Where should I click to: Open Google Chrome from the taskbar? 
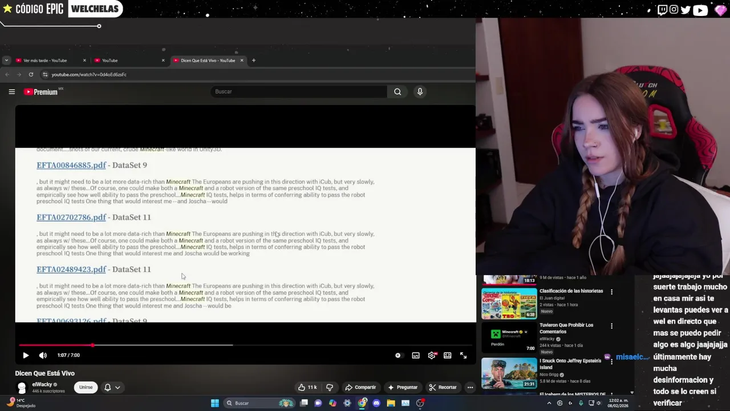click(362, 403)
